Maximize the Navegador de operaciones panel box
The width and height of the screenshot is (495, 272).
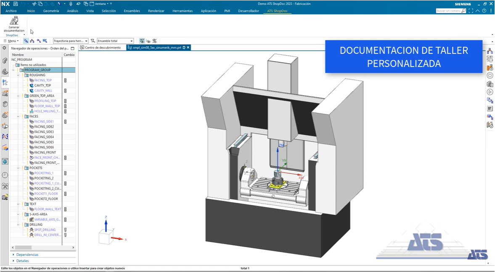[73, 48]
